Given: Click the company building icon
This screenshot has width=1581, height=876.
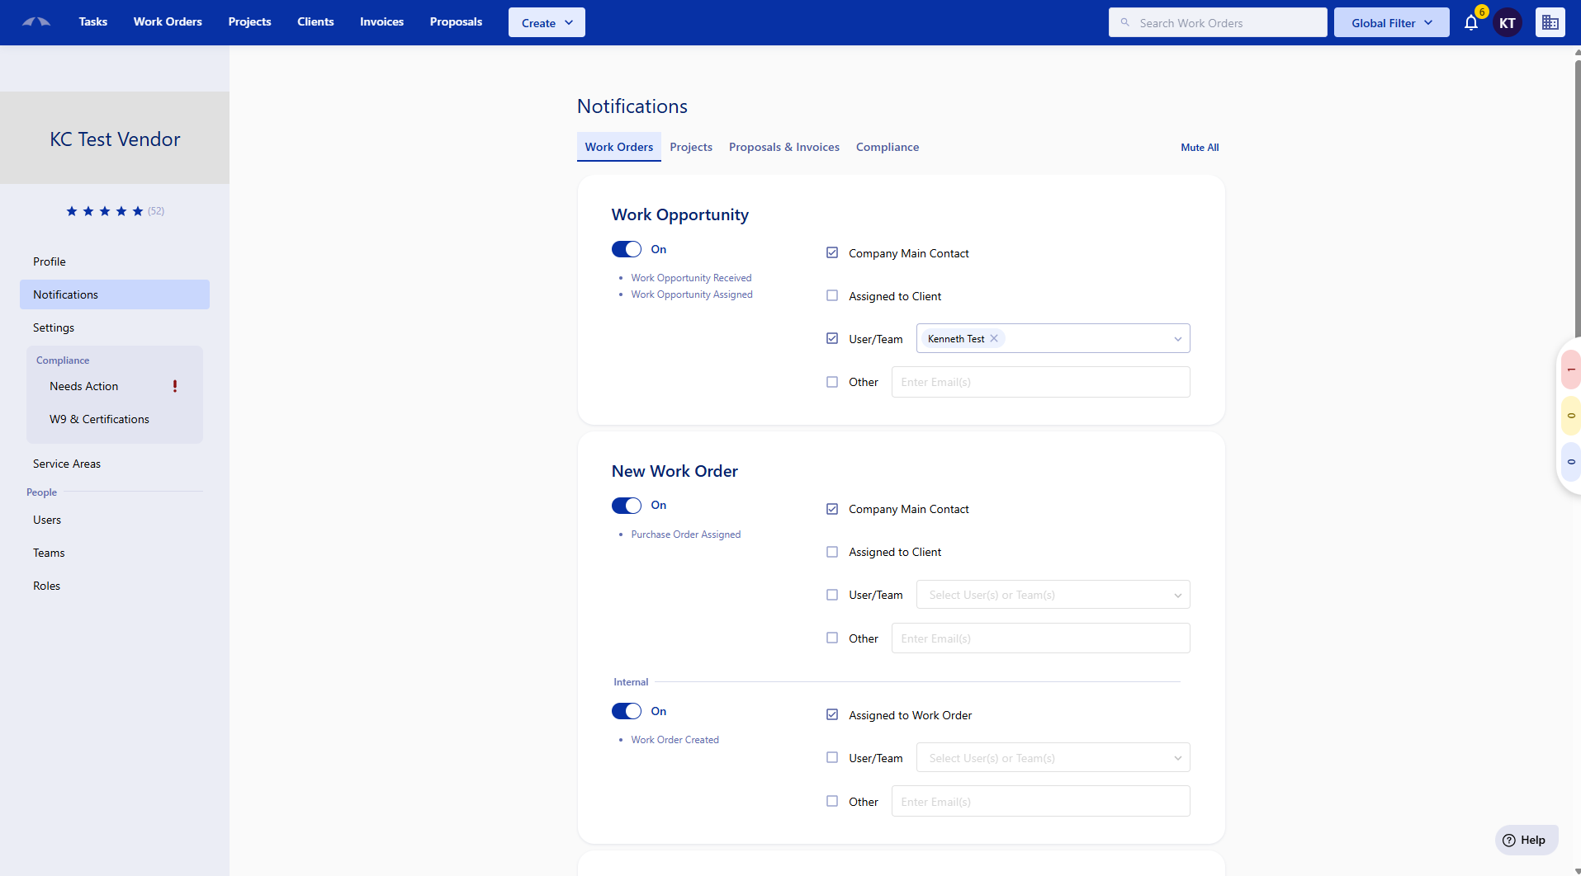Looking at the screenshot, I should pos(1550,22).
